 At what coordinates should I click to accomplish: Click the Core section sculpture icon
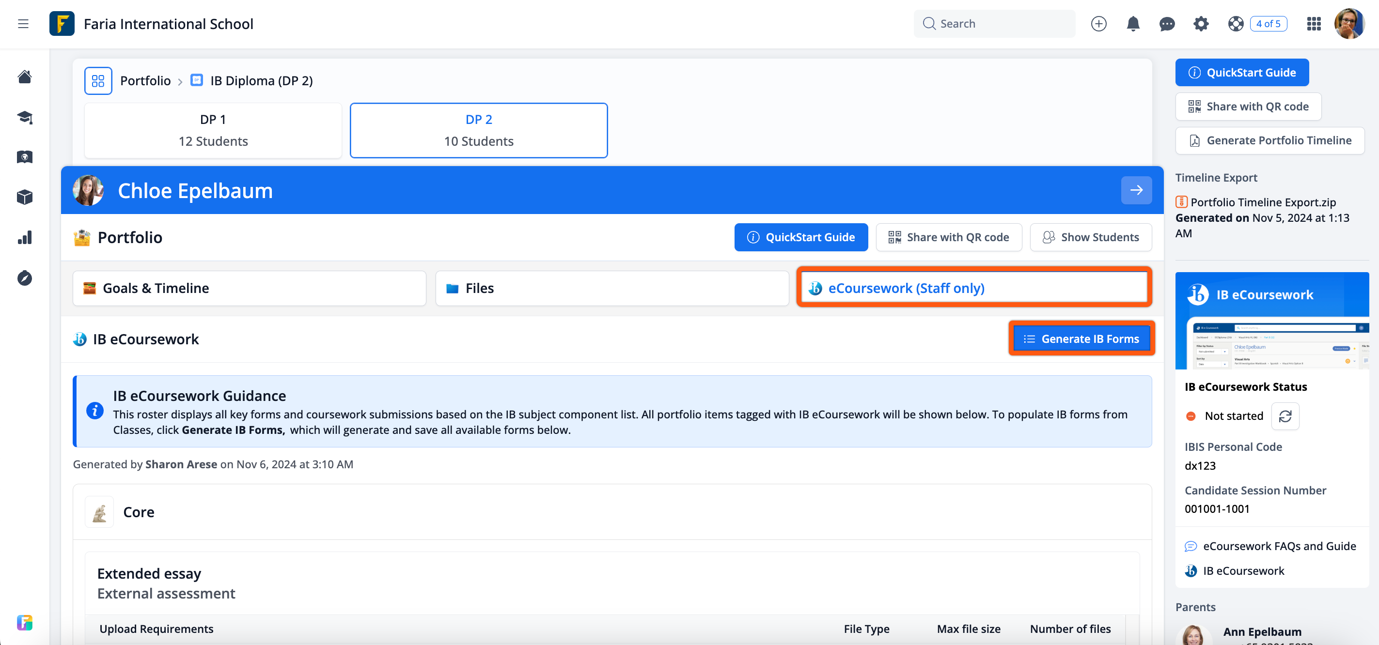[x=99, y=512]
